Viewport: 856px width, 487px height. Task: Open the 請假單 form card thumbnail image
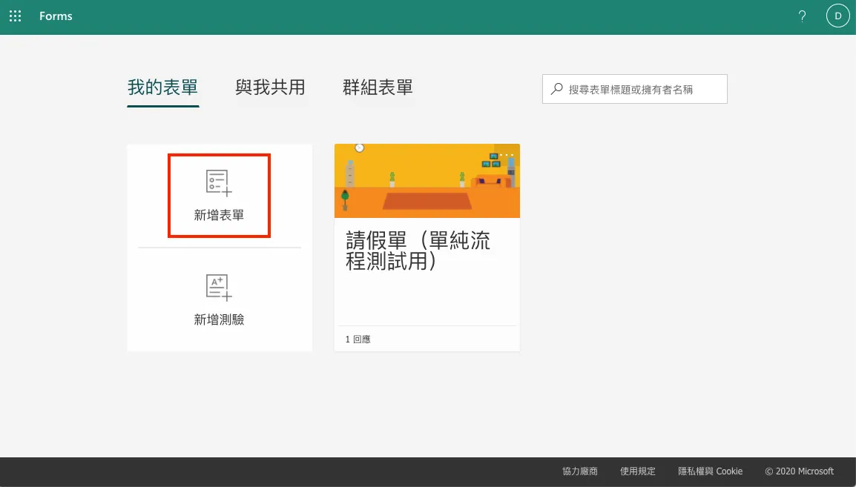[x=427, y=181]
